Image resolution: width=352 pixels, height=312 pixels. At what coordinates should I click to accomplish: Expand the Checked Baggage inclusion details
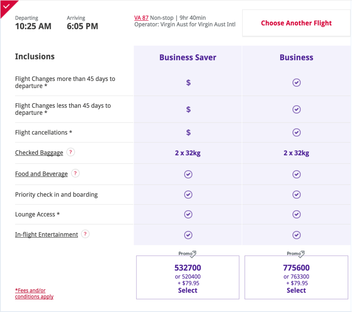coord(39,152)
